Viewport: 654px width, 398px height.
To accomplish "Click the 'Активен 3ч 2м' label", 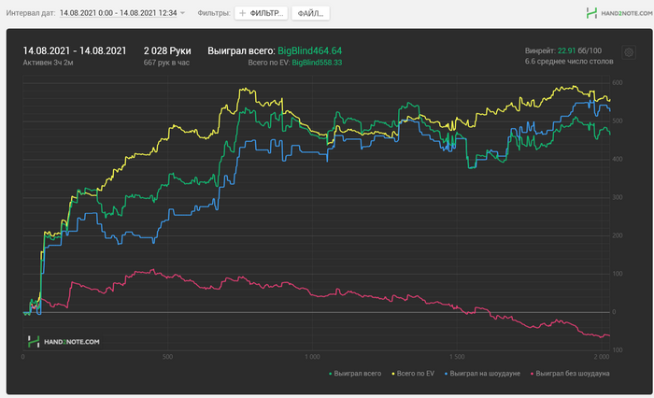I will [48, 63].
